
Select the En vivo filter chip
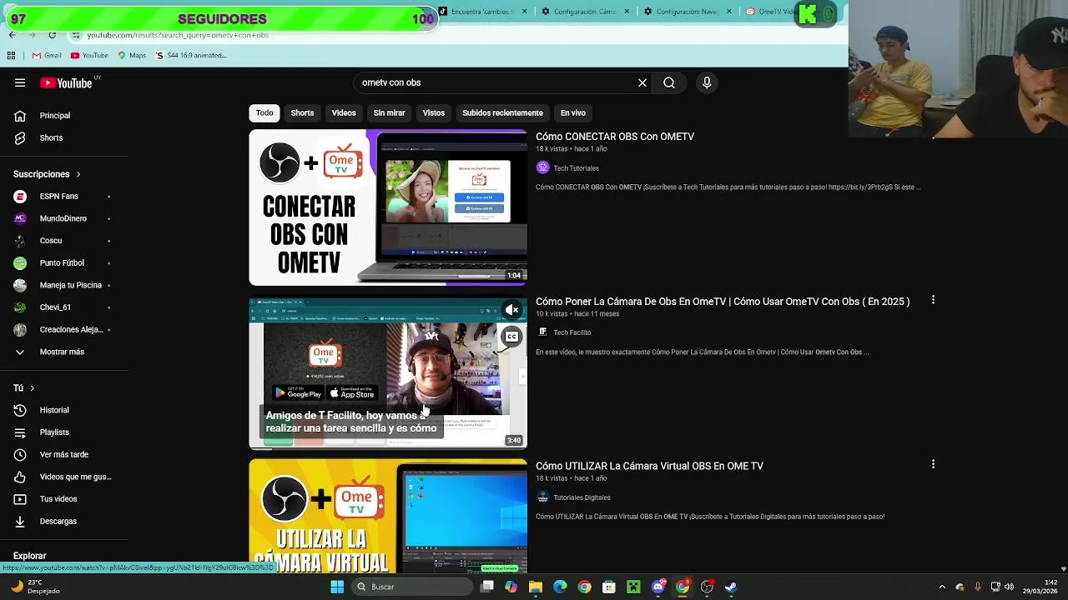[572, 112]
